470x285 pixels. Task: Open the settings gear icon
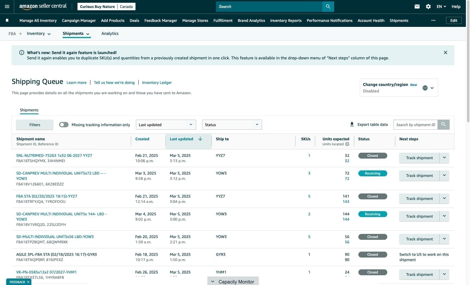point(428,6)
